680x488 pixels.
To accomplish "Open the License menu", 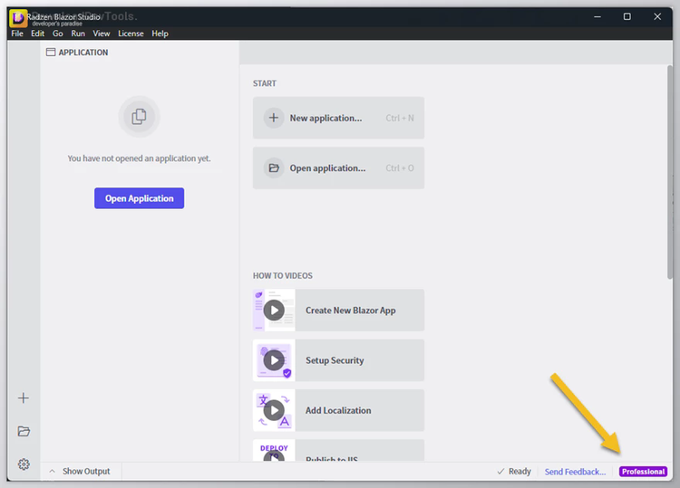I will point(131,33).
